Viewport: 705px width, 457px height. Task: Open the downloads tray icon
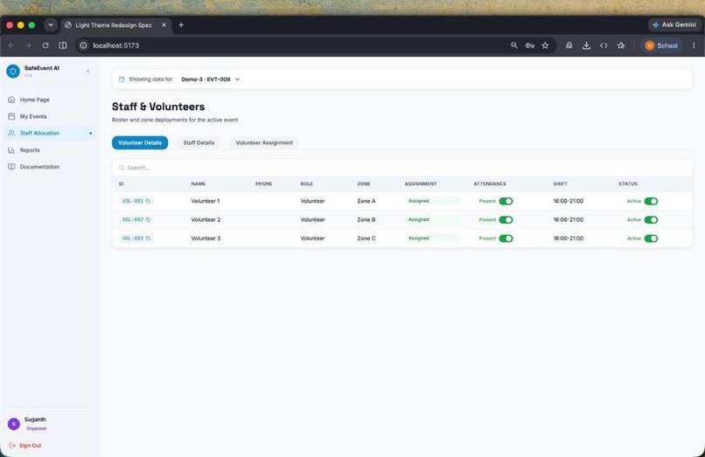pyautogui.click(x=586, y=45)
